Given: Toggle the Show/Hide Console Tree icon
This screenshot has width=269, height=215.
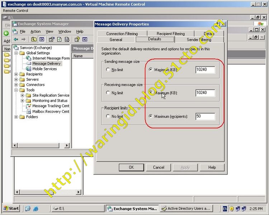Looking at the screenshot, I should point(42,39).
